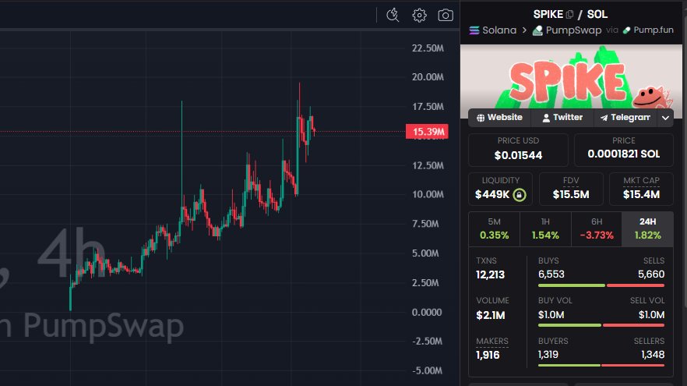Image resolution: width=687 pixels, height=386 pixels.
Task: Click the PumpSwap DEX logo icon
Action: point(537,30)
